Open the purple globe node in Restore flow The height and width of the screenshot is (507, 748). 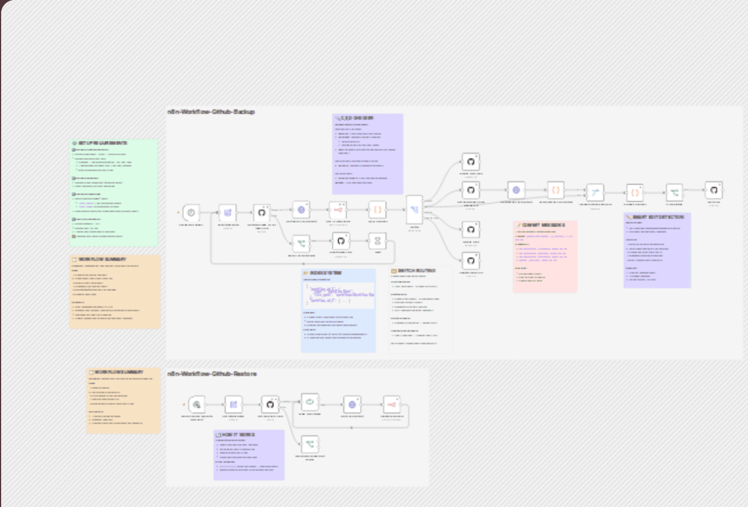352,404
